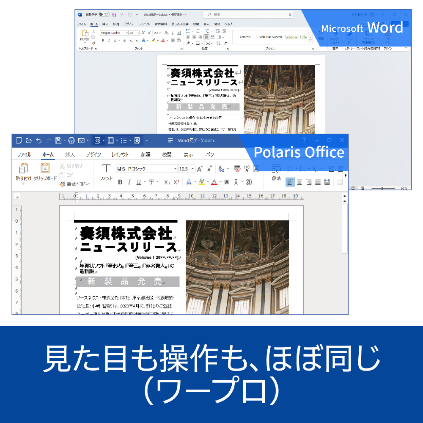
Task: Open the 10.5 font size dropdown
Action: coord(193,169)
